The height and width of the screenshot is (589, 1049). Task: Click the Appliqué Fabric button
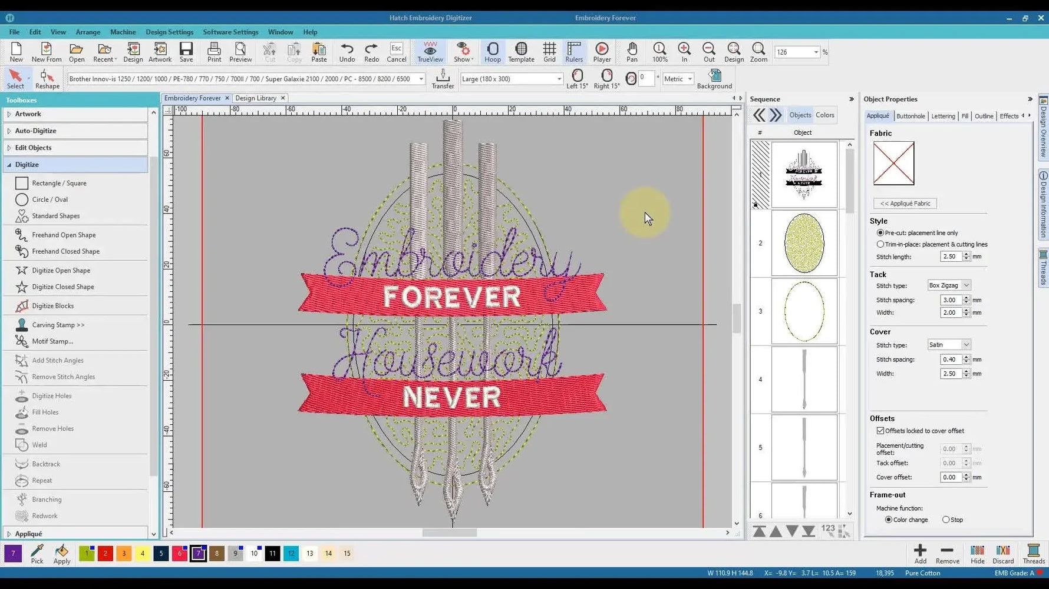pos(906,203)
